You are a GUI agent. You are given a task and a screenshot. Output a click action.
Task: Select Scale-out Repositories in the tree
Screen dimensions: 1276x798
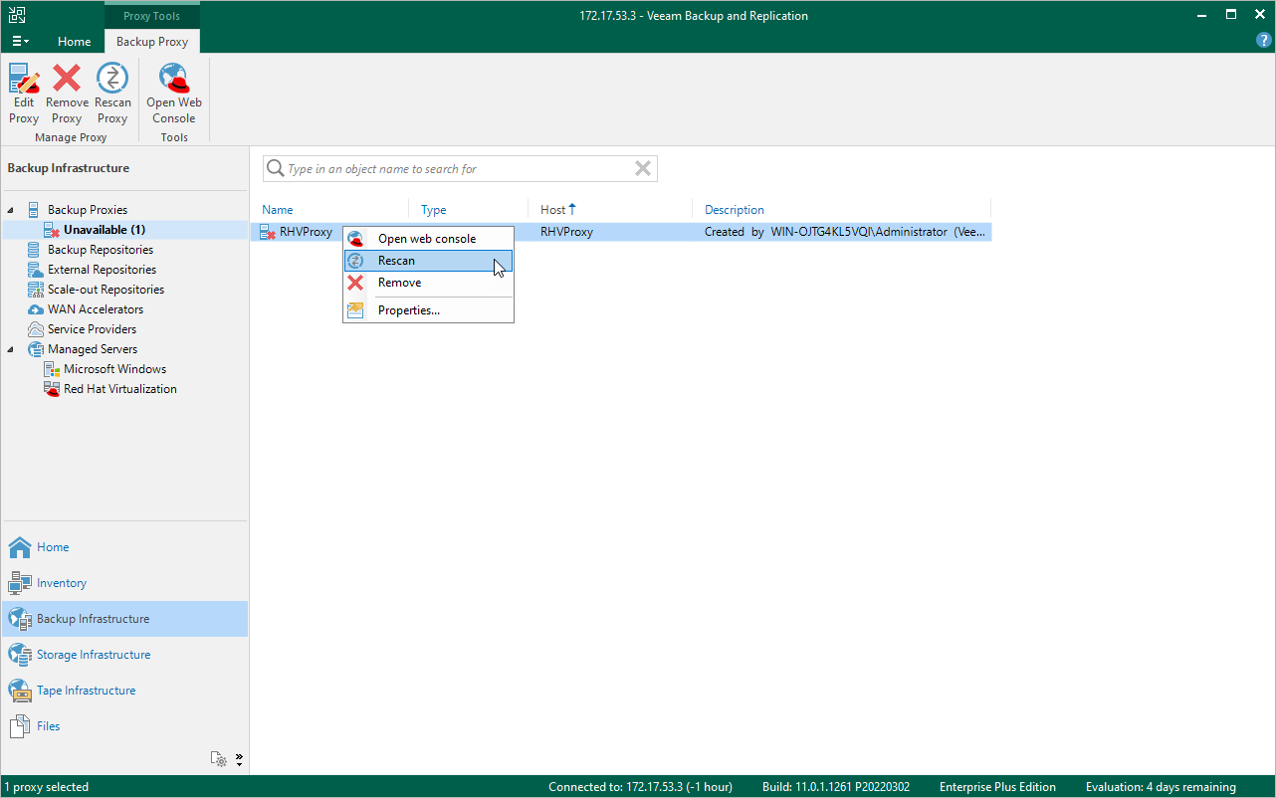click(106, 290)
